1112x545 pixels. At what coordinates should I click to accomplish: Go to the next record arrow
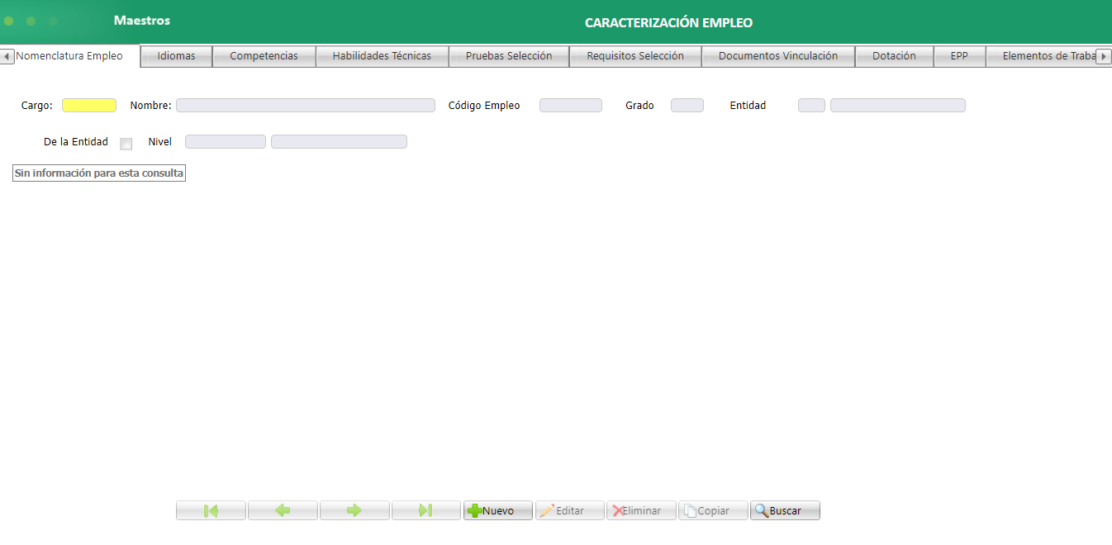pyautogui.click(x=354, y=510)
